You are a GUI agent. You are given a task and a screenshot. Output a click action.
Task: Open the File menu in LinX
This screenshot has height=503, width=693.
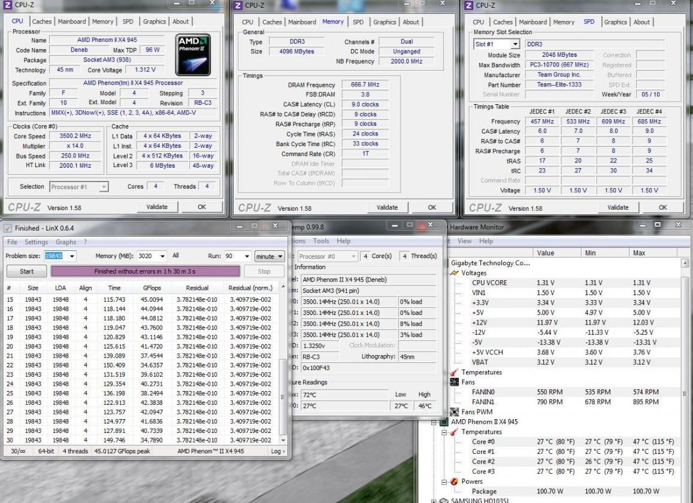12,242
